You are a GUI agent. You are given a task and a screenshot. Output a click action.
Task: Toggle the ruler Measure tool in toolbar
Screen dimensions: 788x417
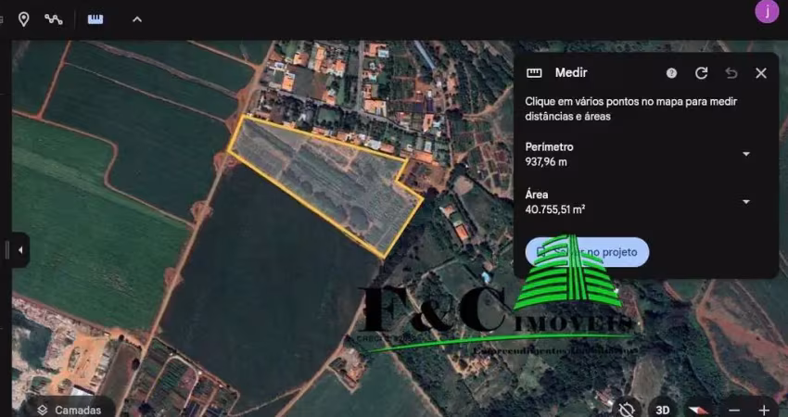pyautogui.click(x=95, y=19)
